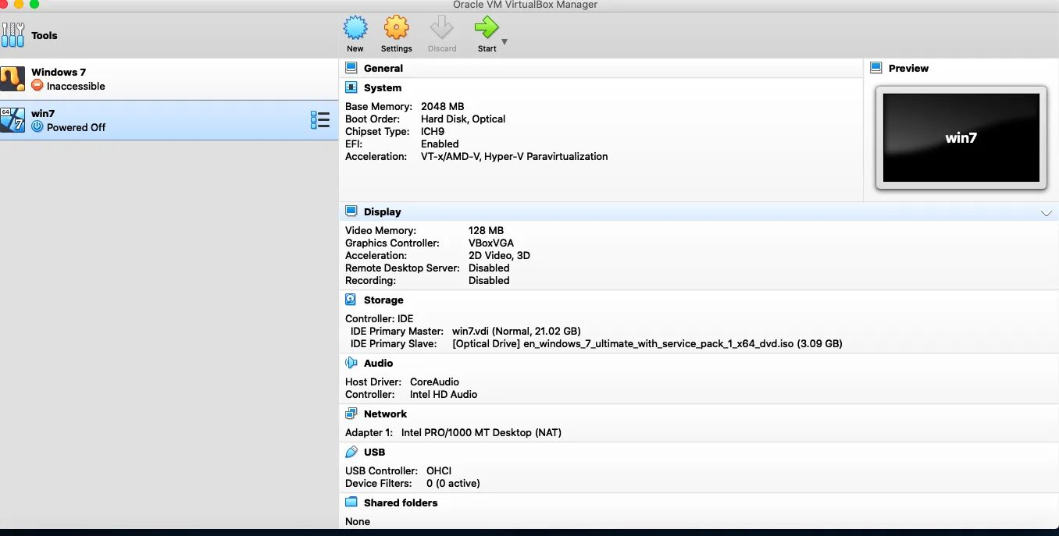This screenshot has height=536, width=1059.
Task: Click the Controller: IDE text
Action: coord(380,318)
